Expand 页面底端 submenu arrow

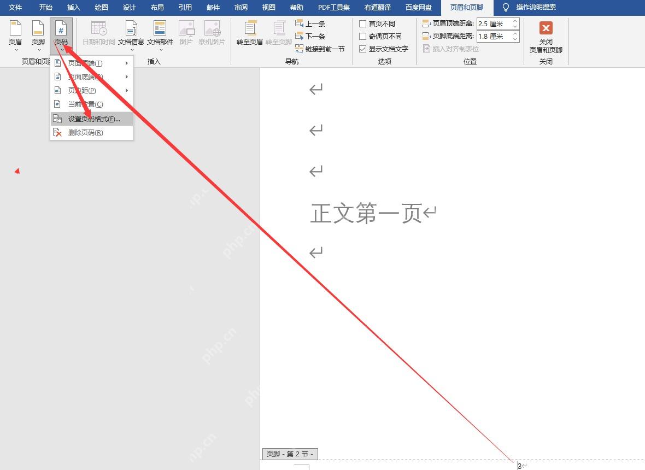pyautogui.click(x=127, y=77)
